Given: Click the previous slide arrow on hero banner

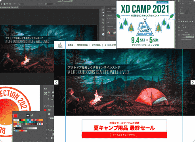Looking at the screenshot, I should pyautogui.click(x=56, y=82).
